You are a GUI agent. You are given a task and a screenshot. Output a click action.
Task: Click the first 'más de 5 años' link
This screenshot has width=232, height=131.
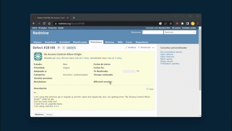pyautogui.click(x=81, y=58)
